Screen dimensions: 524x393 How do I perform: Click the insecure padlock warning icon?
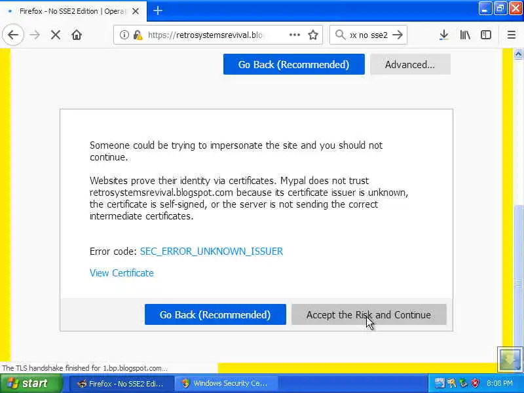click(x=138, y=35)
